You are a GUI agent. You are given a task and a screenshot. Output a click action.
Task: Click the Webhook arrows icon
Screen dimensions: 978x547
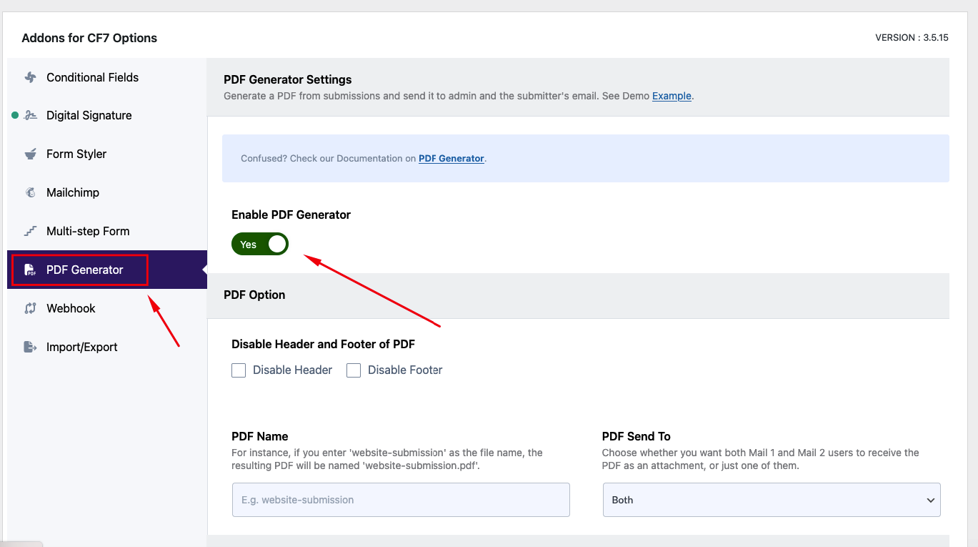pyautogui.click(x=30, y=308)
